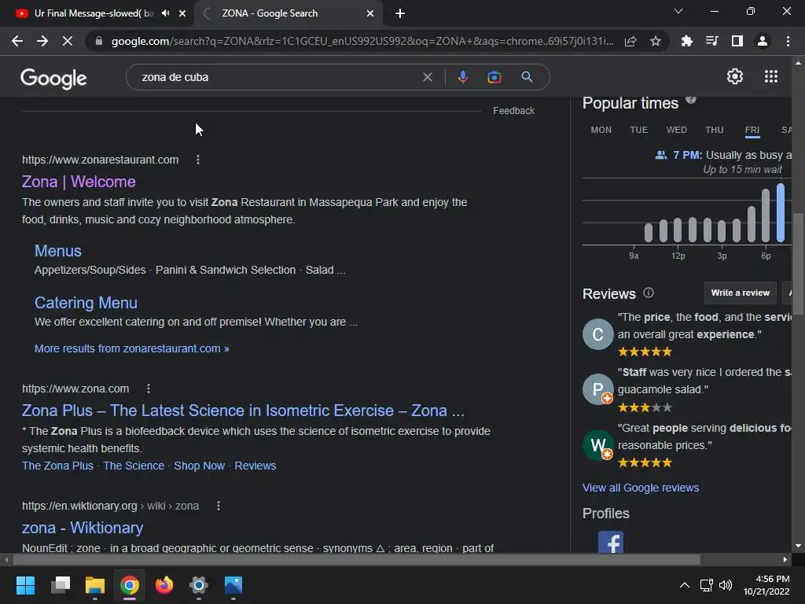Click the highlighted blue bar in Popular times
The image size is (805, 604).
(781, 212)
